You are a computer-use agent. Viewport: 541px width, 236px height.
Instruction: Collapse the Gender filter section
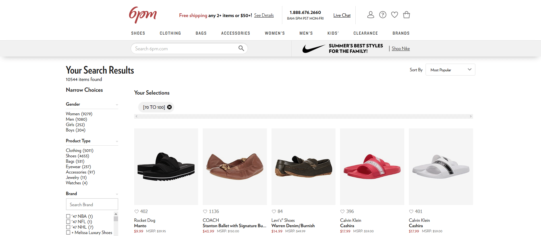click(x=117, y=105)
